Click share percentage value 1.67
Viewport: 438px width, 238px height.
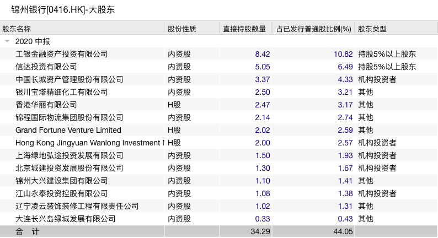coord(345,168)
